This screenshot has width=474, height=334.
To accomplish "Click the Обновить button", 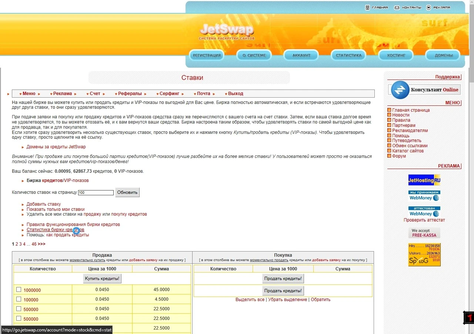I will coord(127,192).
